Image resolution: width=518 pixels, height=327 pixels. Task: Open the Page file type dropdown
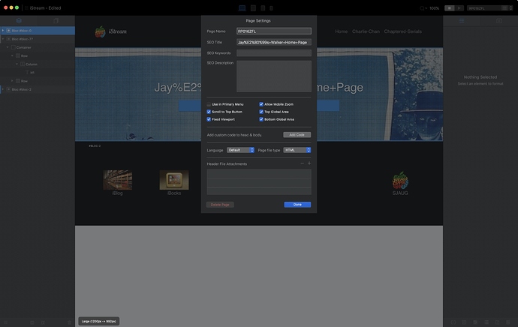click(x=297, y=150)
